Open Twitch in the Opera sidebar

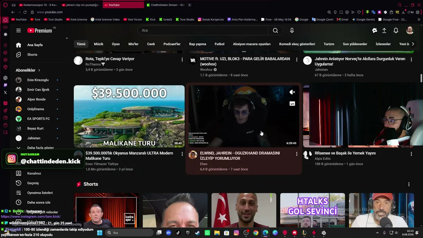tap(5, 85)
